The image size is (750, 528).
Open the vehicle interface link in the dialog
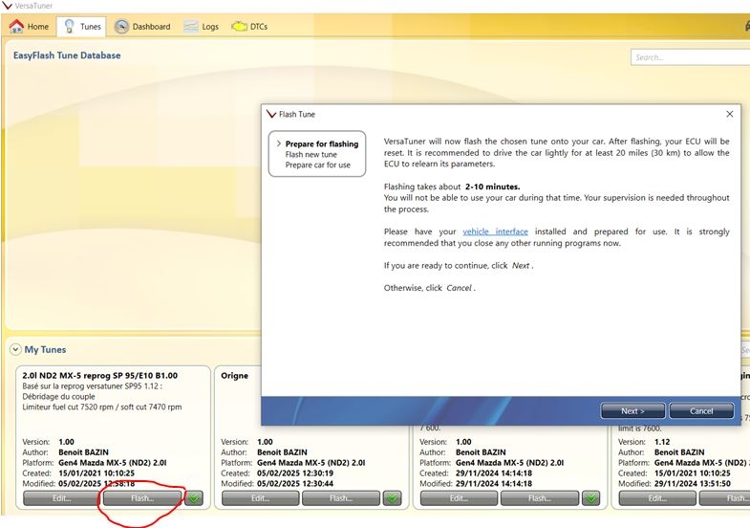coord(495,231)
